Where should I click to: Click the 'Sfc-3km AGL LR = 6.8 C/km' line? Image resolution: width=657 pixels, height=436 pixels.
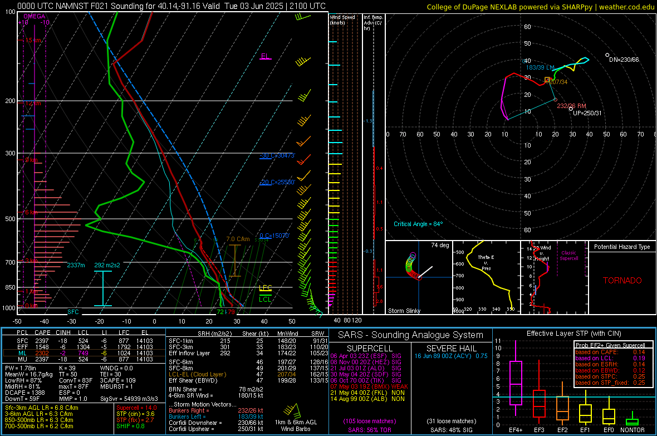(x=42, y=408)
